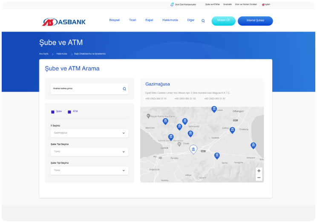Open the Hakkımızda menu

tap(170, 20)
